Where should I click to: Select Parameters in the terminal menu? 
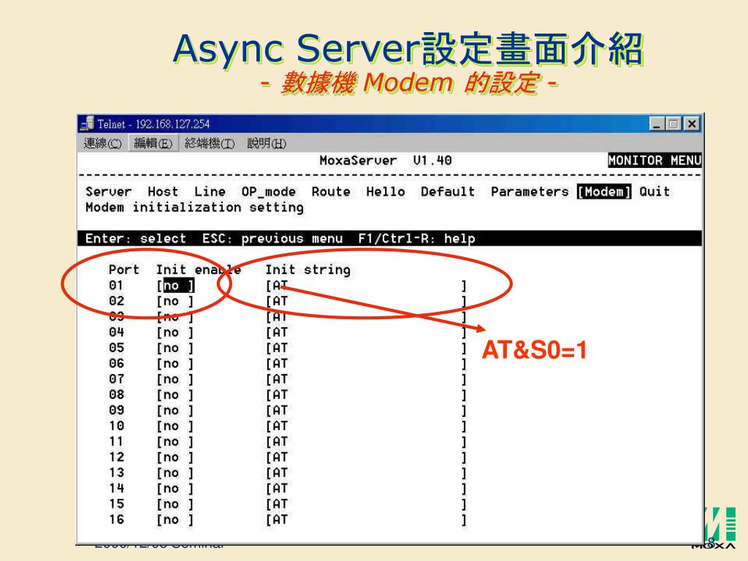coord(530,192)
